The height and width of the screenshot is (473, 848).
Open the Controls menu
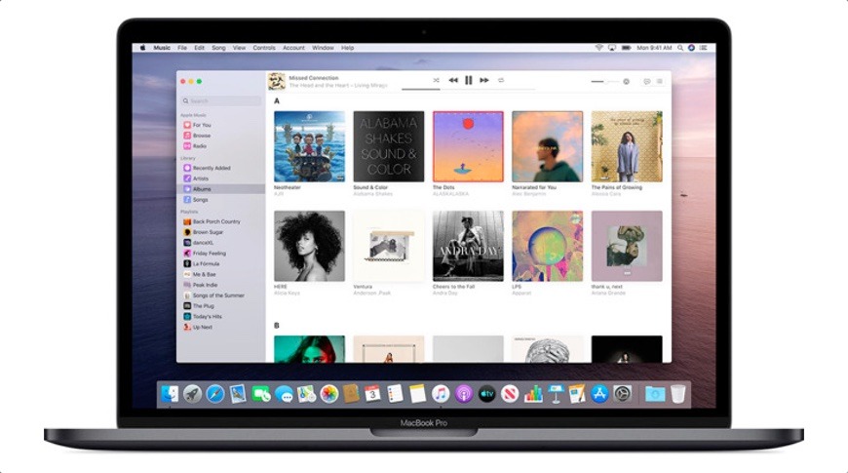click(264, 48)
